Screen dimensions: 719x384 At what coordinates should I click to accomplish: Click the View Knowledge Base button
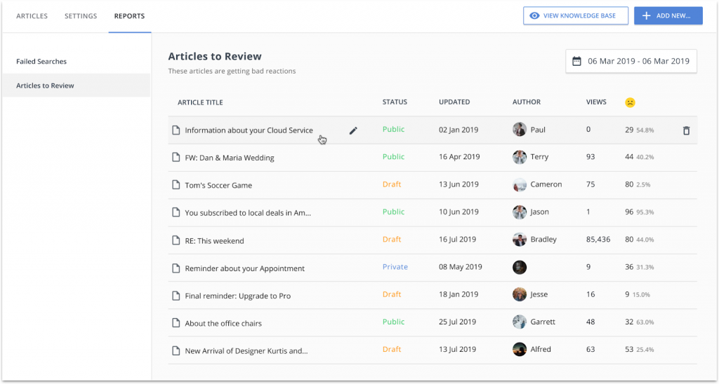pyautogui.click(x=576, y=15)
